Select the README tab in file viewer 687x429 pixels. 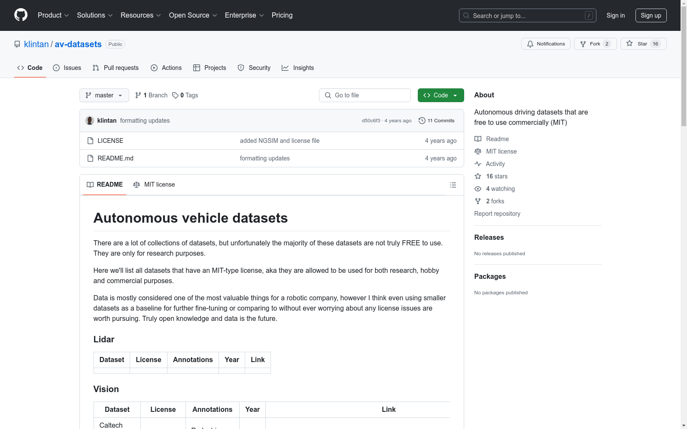point(105,184)
